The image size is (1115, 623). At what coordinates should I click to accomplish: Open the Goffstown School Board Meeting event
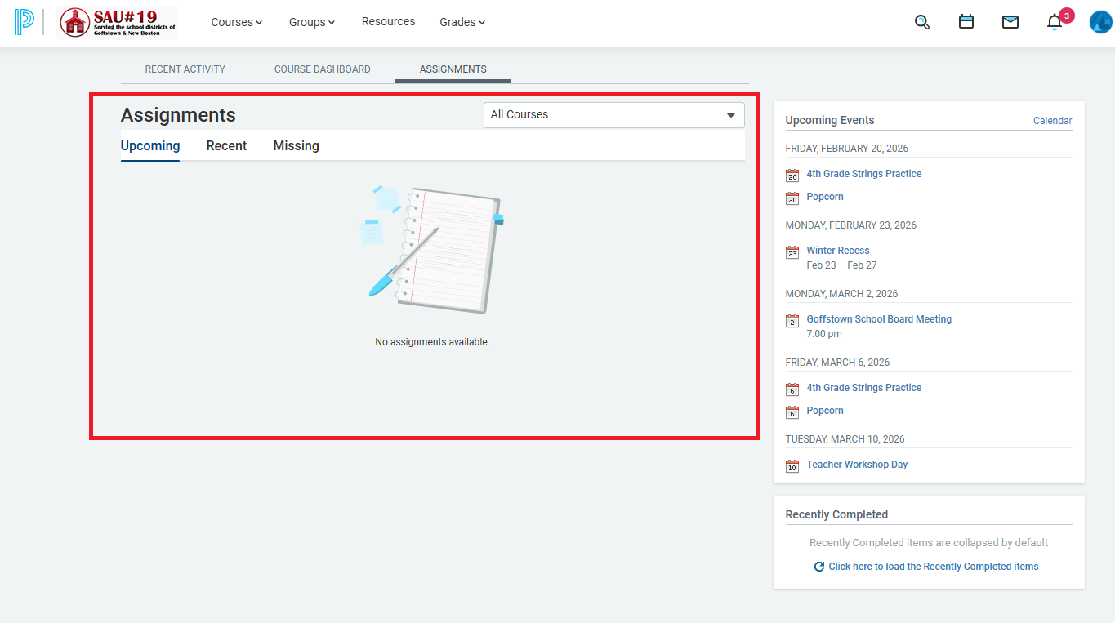879,319
